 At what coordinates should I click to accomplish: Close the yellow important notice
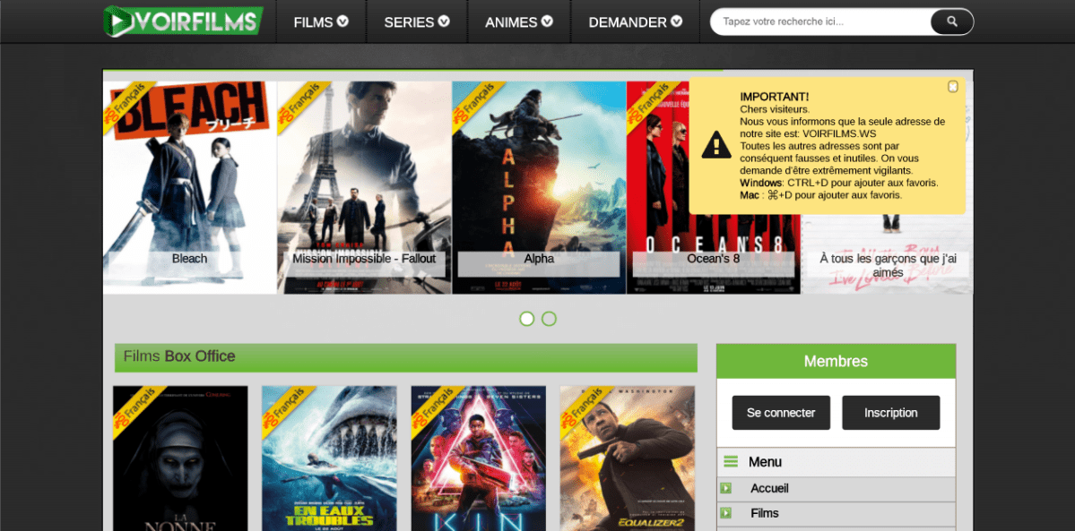(x=952, y=87)
